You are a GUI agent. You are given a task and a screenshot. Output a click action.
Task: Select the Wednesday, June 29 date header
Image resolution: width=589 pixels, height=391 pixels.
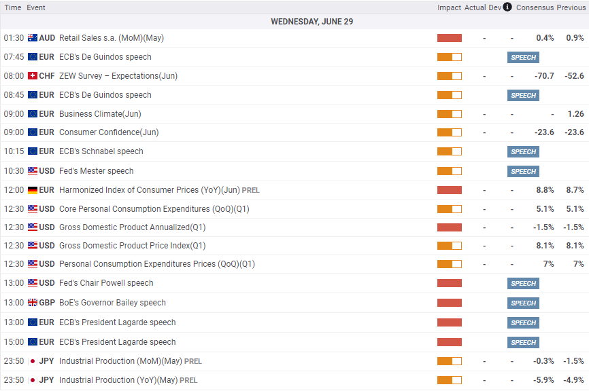click(312, 22)
